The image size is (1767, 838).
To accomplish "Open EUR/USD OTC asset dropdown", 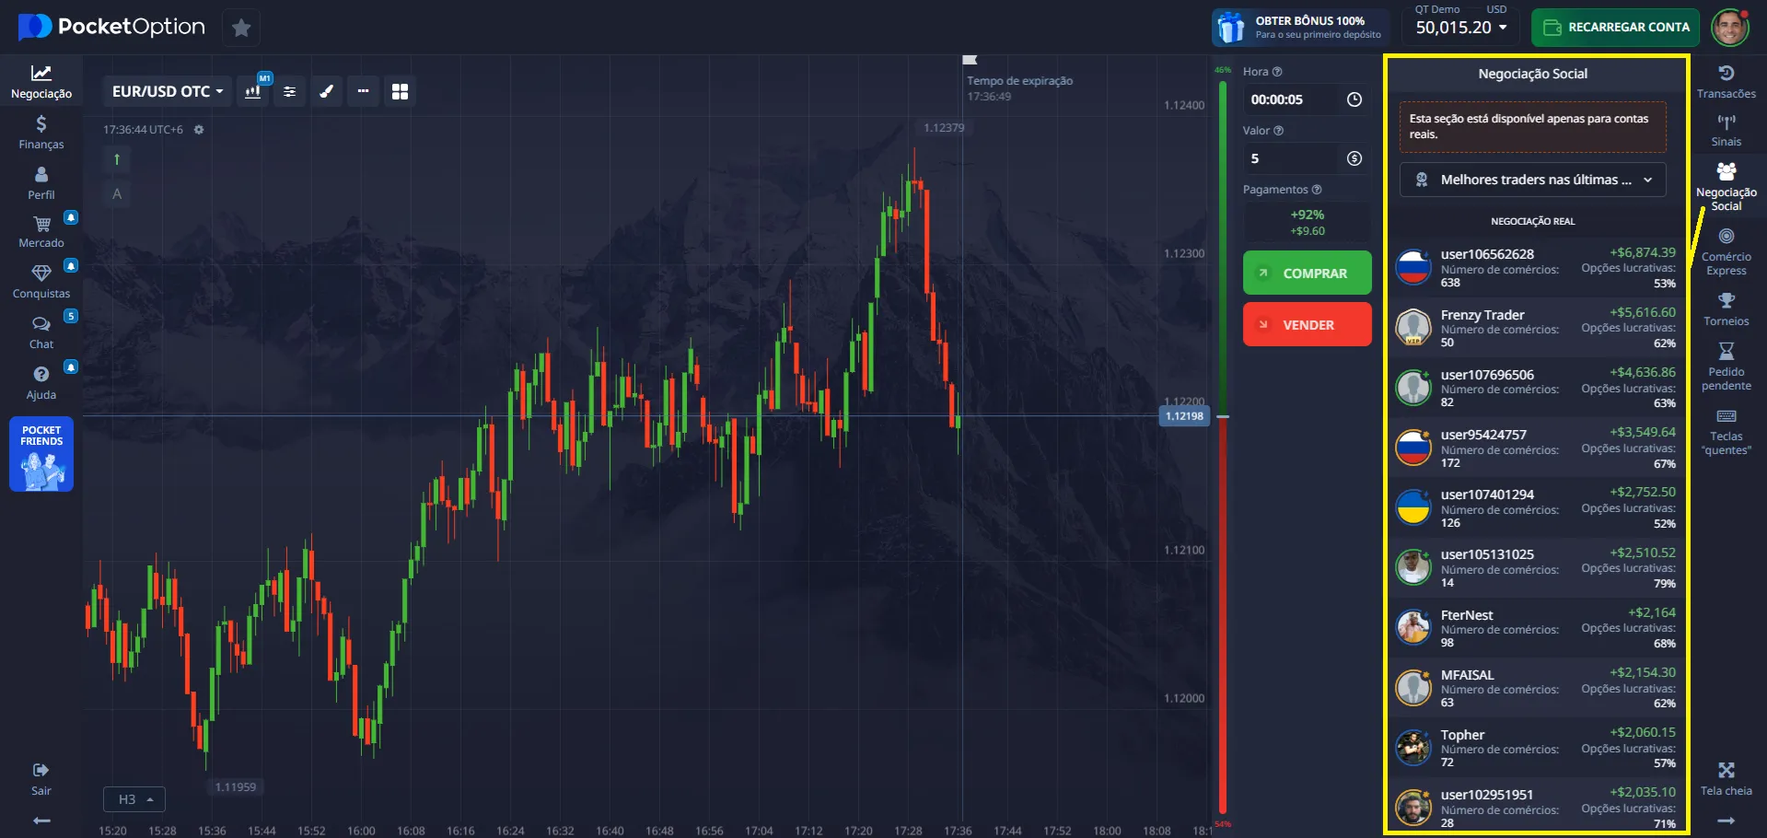I will pos(168,91).
